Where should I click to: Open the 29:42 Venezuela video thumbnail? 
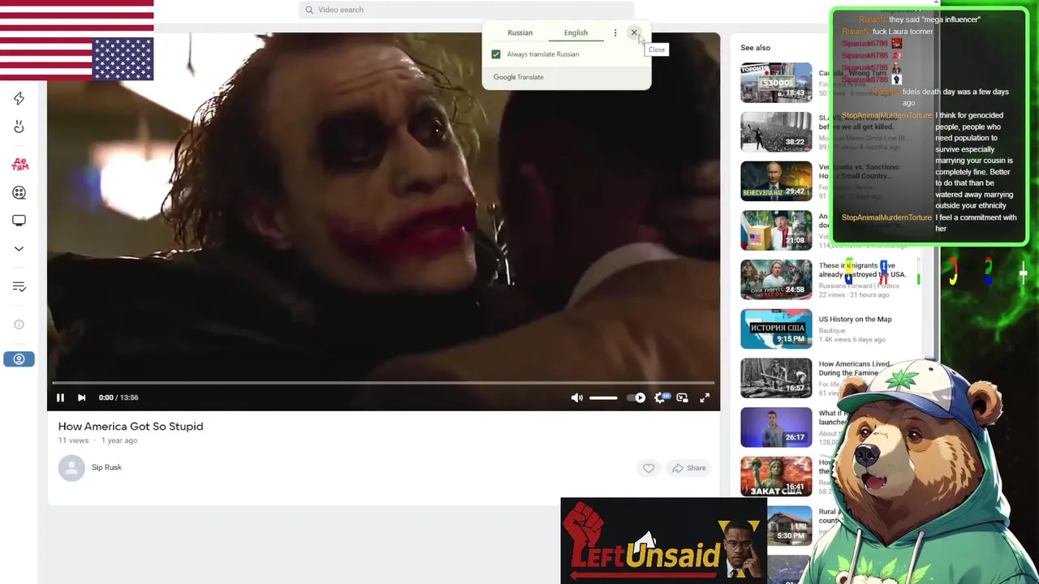(776, 181)
